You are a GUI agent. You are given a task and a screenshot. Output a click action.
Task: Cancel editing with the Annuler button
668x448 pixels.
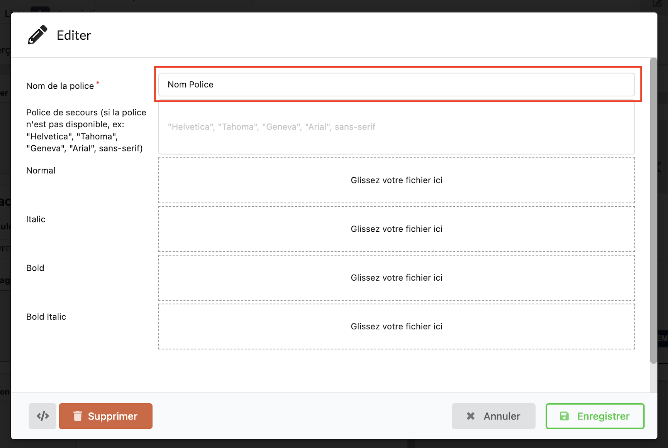(493, 416)
